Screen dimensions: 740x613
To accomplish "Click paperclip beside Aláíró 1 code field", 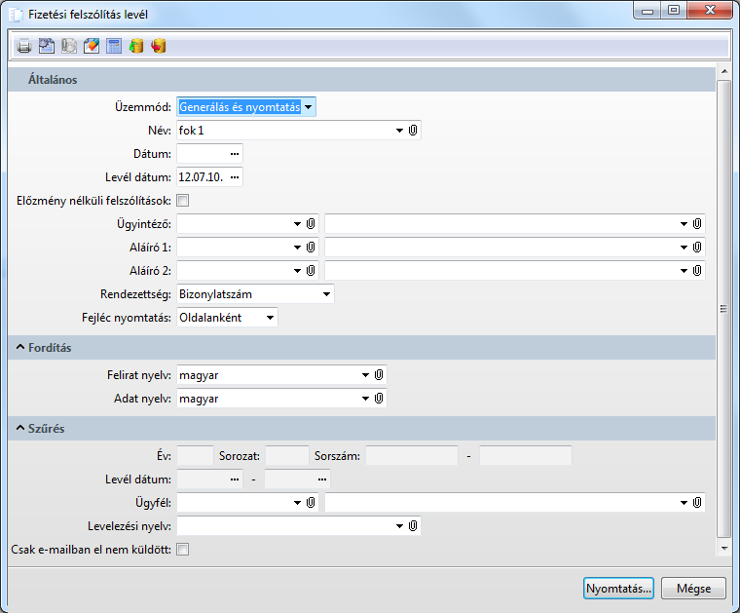I will [x=311, y=247].
